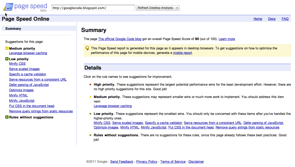The image size is (295, 167).
Task: Open Specify a cache validator in the sidebar
Action: pyautogui.click(x=27, y=74)
